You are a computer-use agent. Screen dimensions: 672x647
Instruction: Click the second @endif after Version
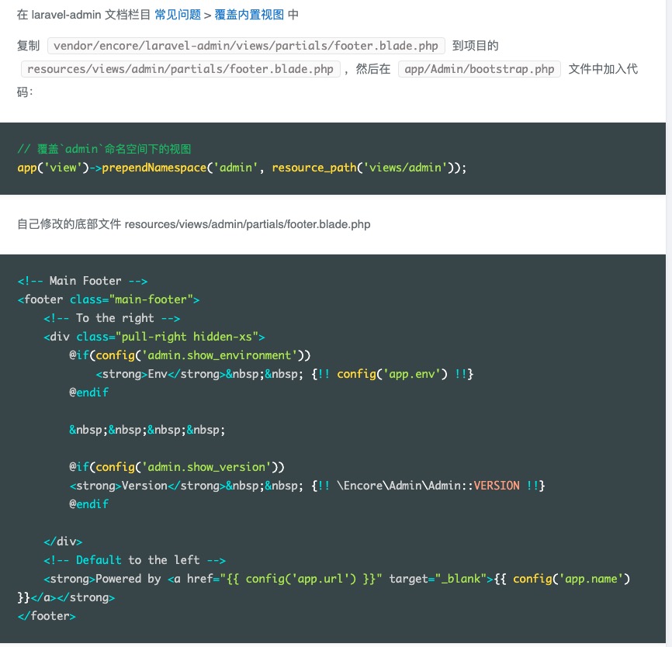coord(88,504)
